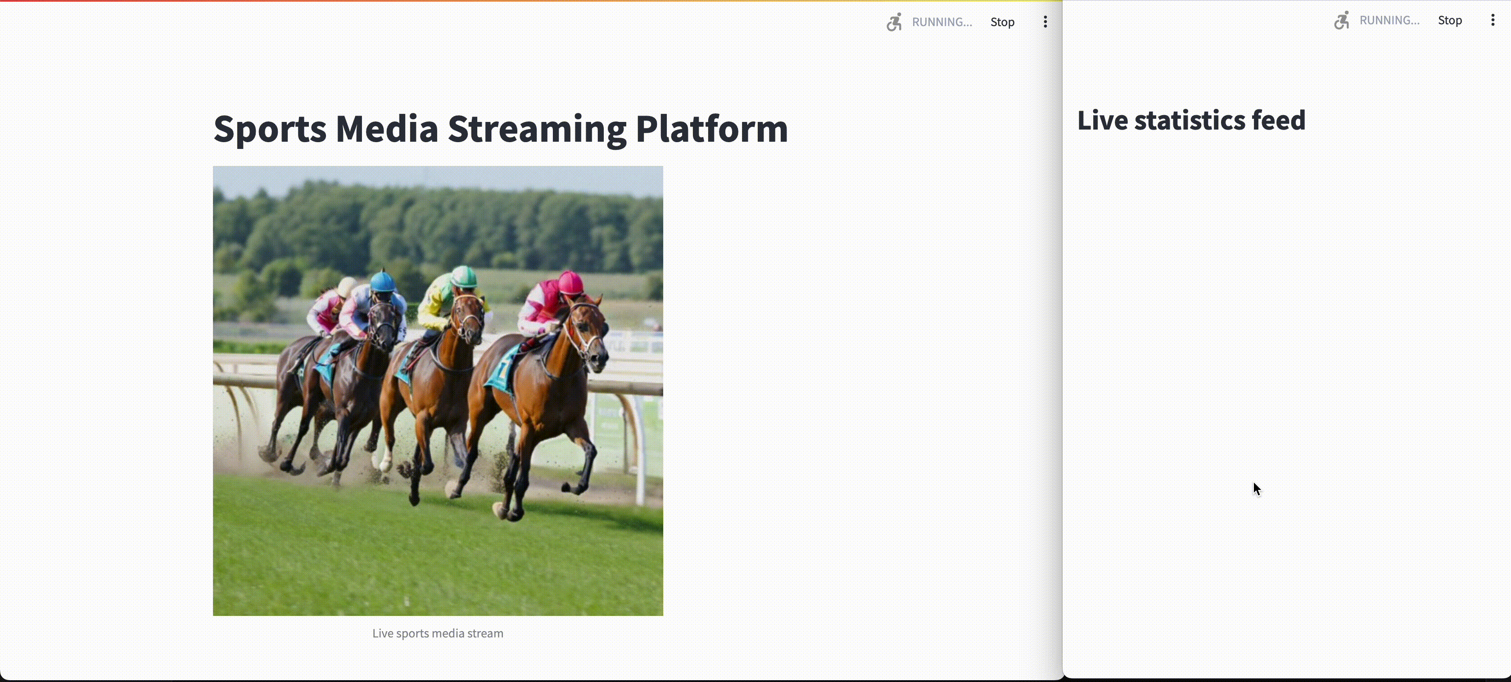This screenshot has height=682, width=1511.
Task: Click the number 1 saddle cloth on the lead horse
Action: point(502,370)
